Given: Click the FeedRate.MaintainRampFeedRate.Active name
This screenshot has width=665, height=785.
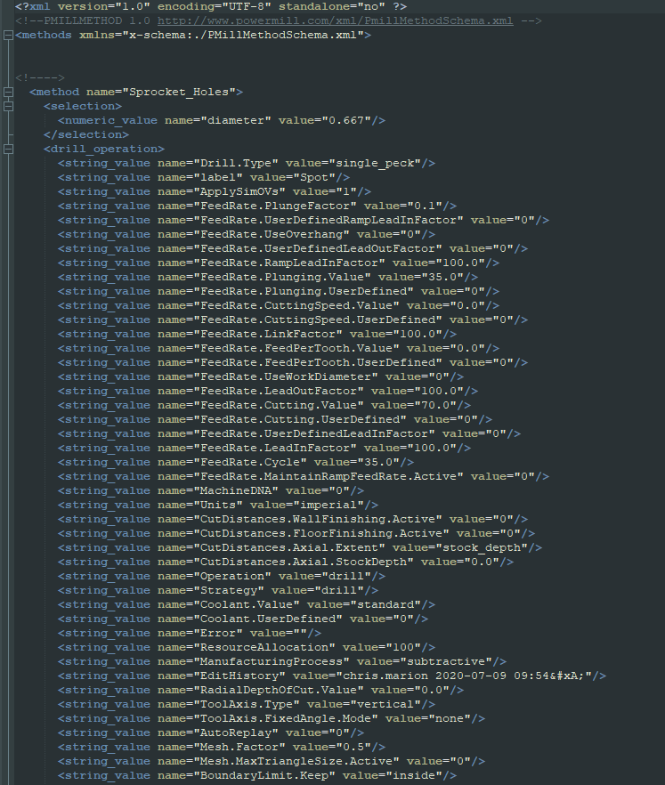Looking at the screenshot, I should (328, 477).
